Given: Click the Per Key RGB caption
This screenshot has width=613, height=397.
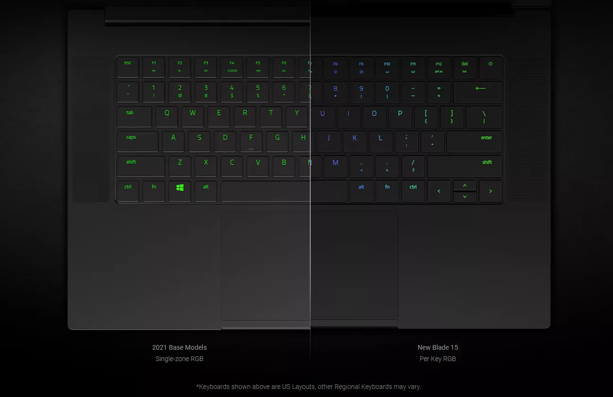Looking at the screenshot, I should click(438, 359).
